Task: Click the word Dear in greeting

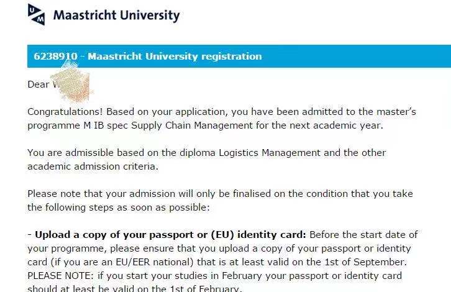Action: tap(39, 84)
